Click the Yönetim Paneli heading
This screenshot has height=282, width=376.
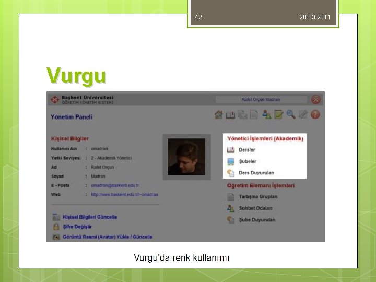(x=72, y=117)
